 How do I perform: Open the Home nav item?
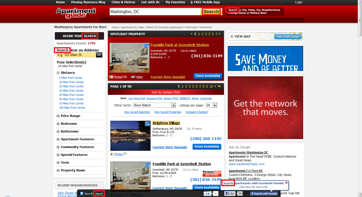tap(60, 2)
